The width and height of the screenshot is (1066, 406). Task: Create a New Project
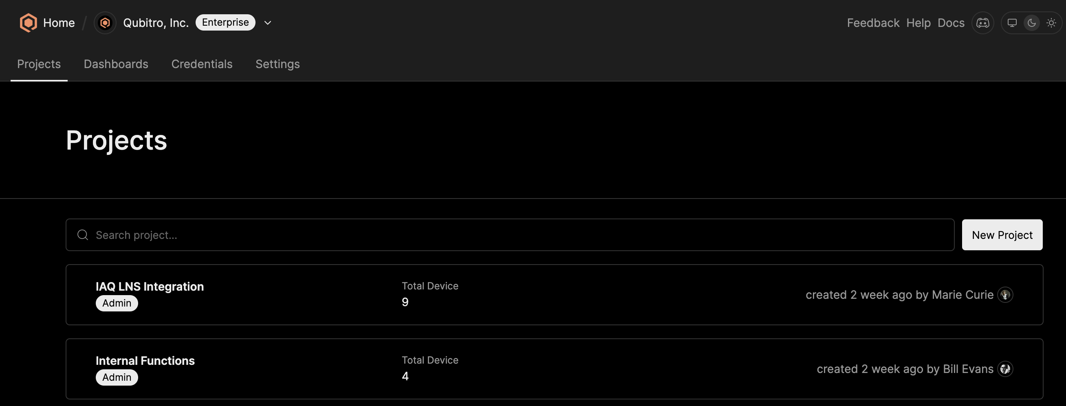point(1002,235)
